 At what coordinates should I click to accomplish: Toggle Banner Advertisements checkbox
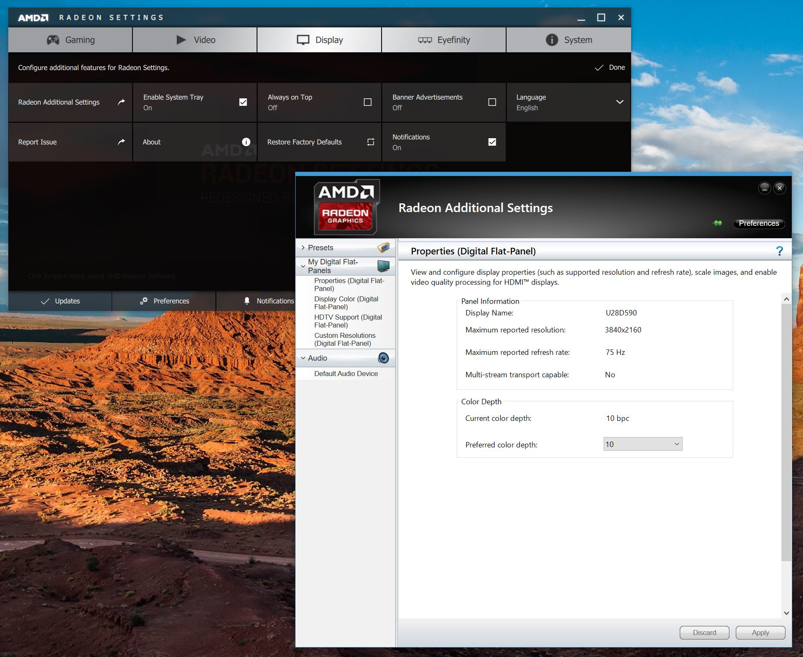[x=492, y=102]
